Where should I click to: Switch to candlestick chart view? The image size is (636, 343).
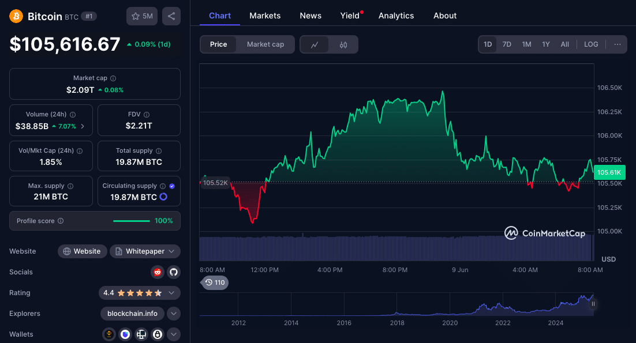click(x=343, y=44)
